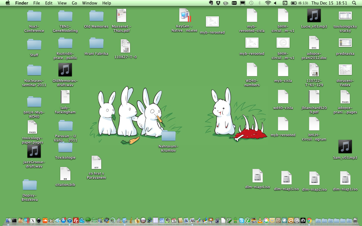
Task: Click the volume speaker icon
Action: pos(275,3)
